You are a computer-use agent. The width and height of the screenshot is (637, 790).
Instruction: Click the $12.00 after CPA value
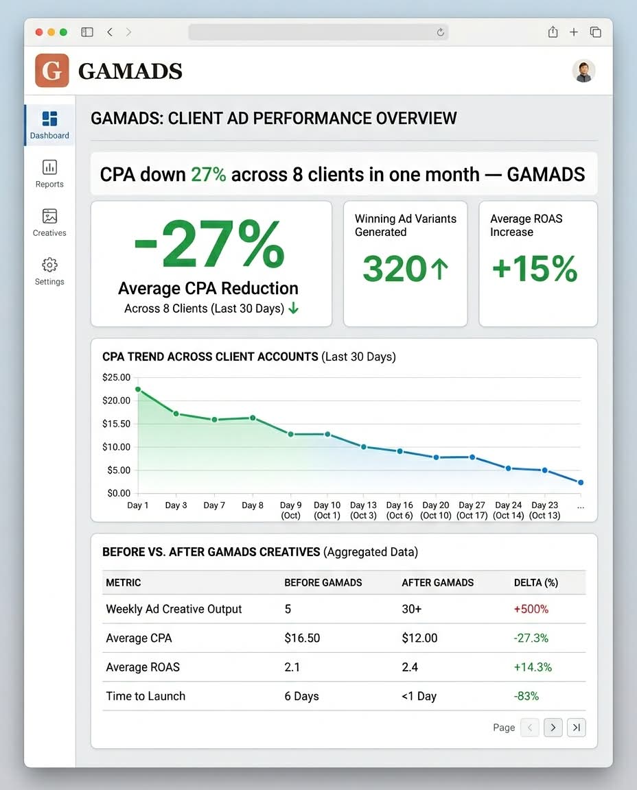(419, 638)
